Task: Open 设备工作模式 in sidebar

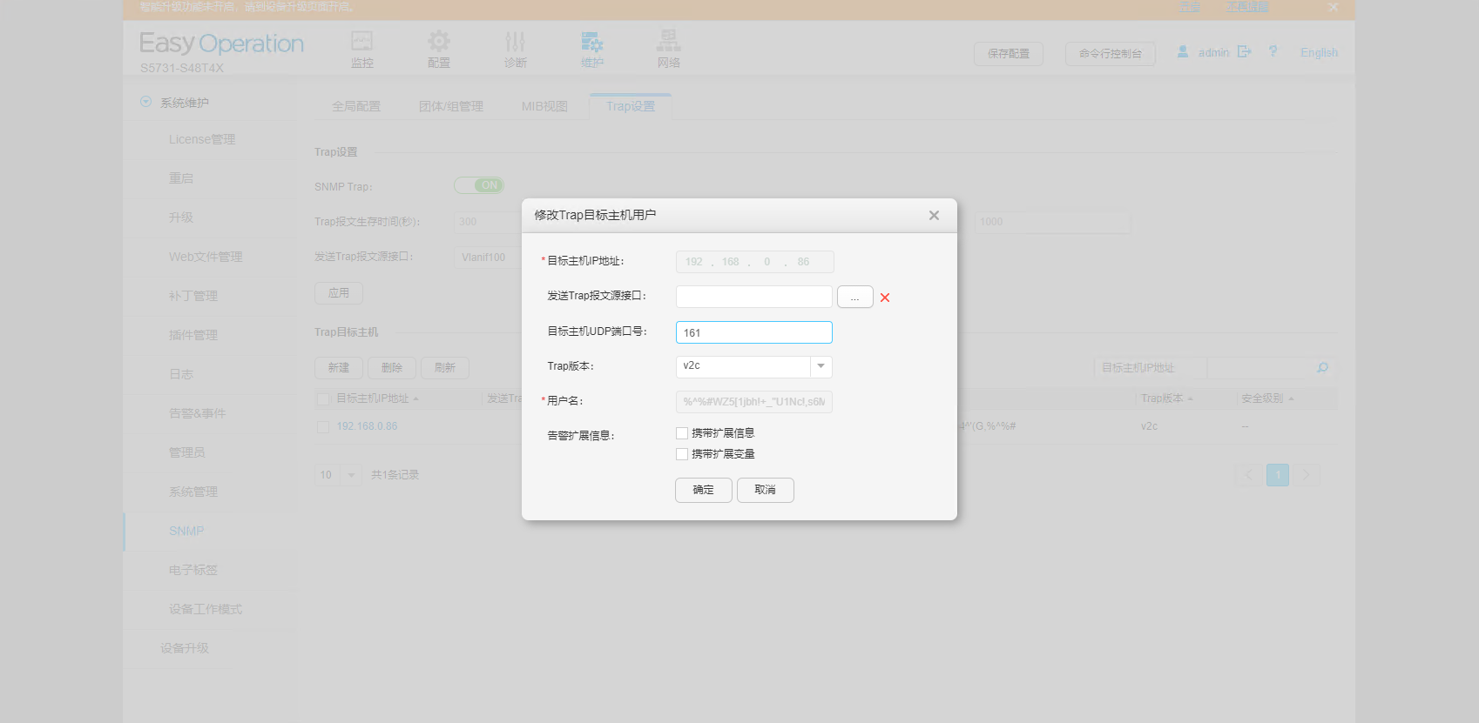Action: [206, 609]
